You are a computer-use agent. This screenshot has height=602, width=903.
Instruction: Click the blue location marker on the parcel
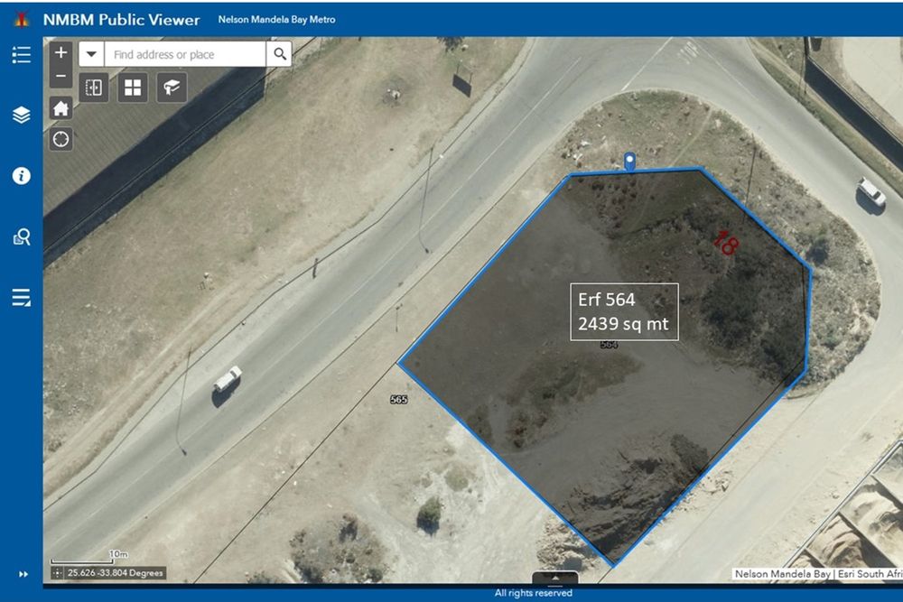click(x=630, y=161)
